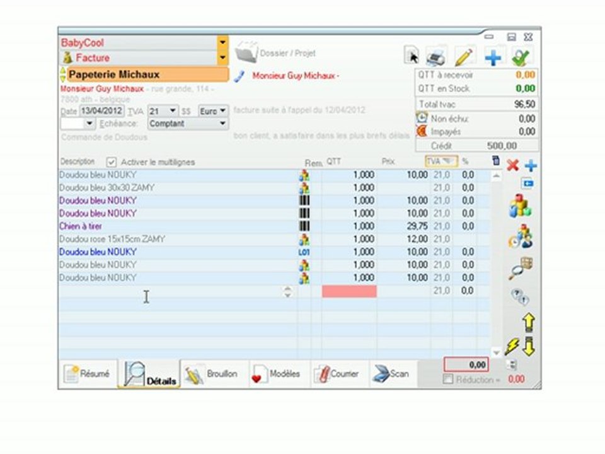Click the LOT icon on blue Doudou bleu NOUKY row

[x=304, y=252]
